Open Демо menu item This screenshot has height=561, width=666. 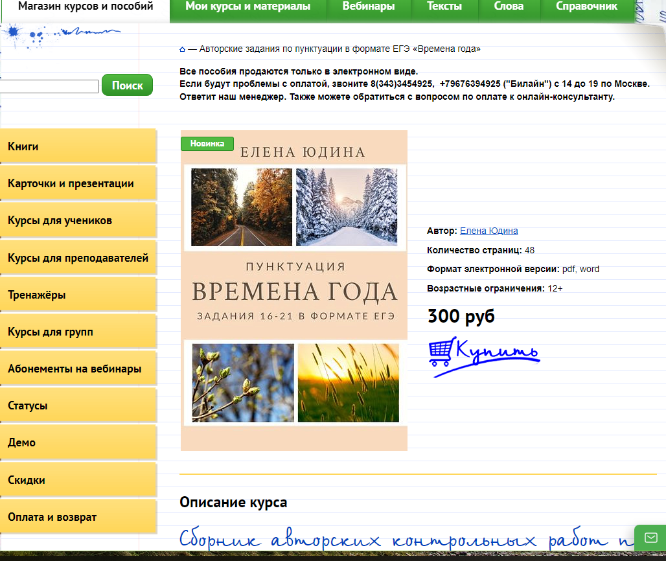click(78, 442)
